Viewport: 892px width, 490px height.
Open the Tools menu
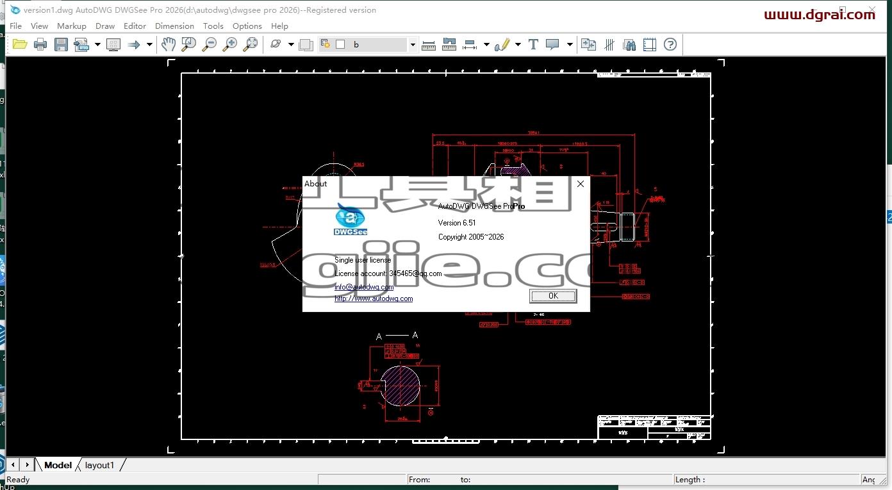tap(213, 26)
